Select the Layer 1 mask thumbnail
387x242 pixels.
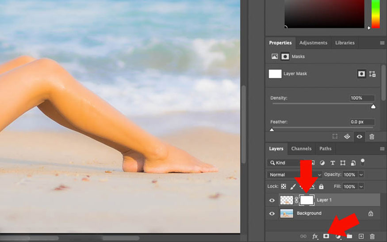tap(307, 200)
